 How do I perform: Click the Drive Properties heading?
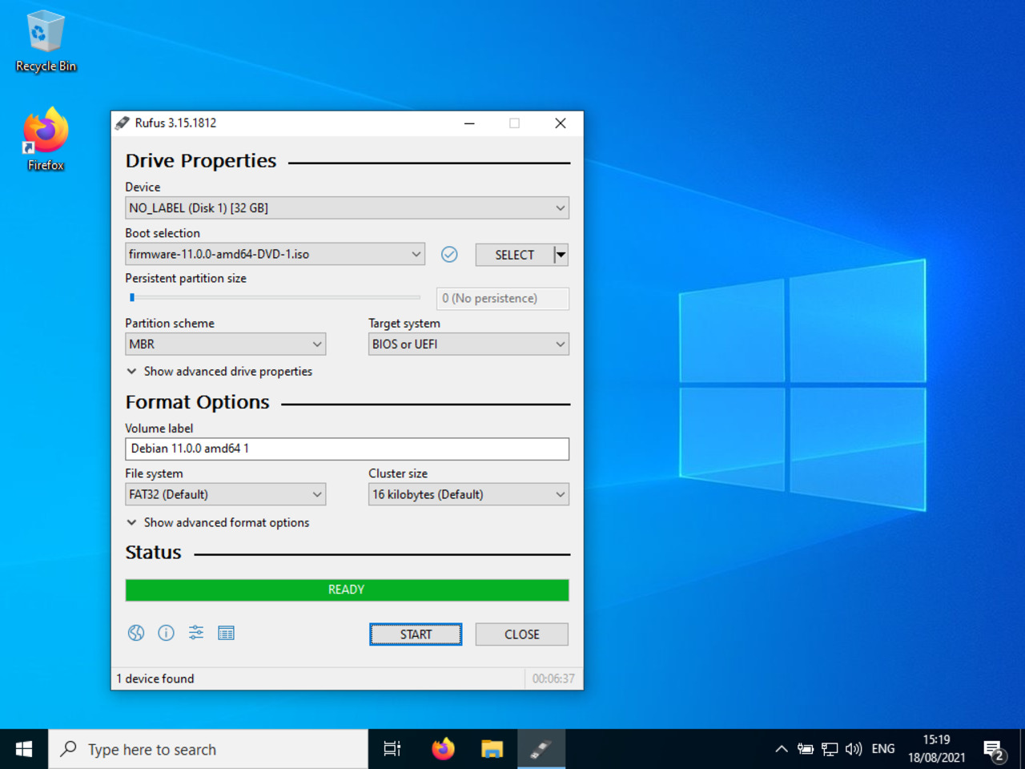click(201, 161)
